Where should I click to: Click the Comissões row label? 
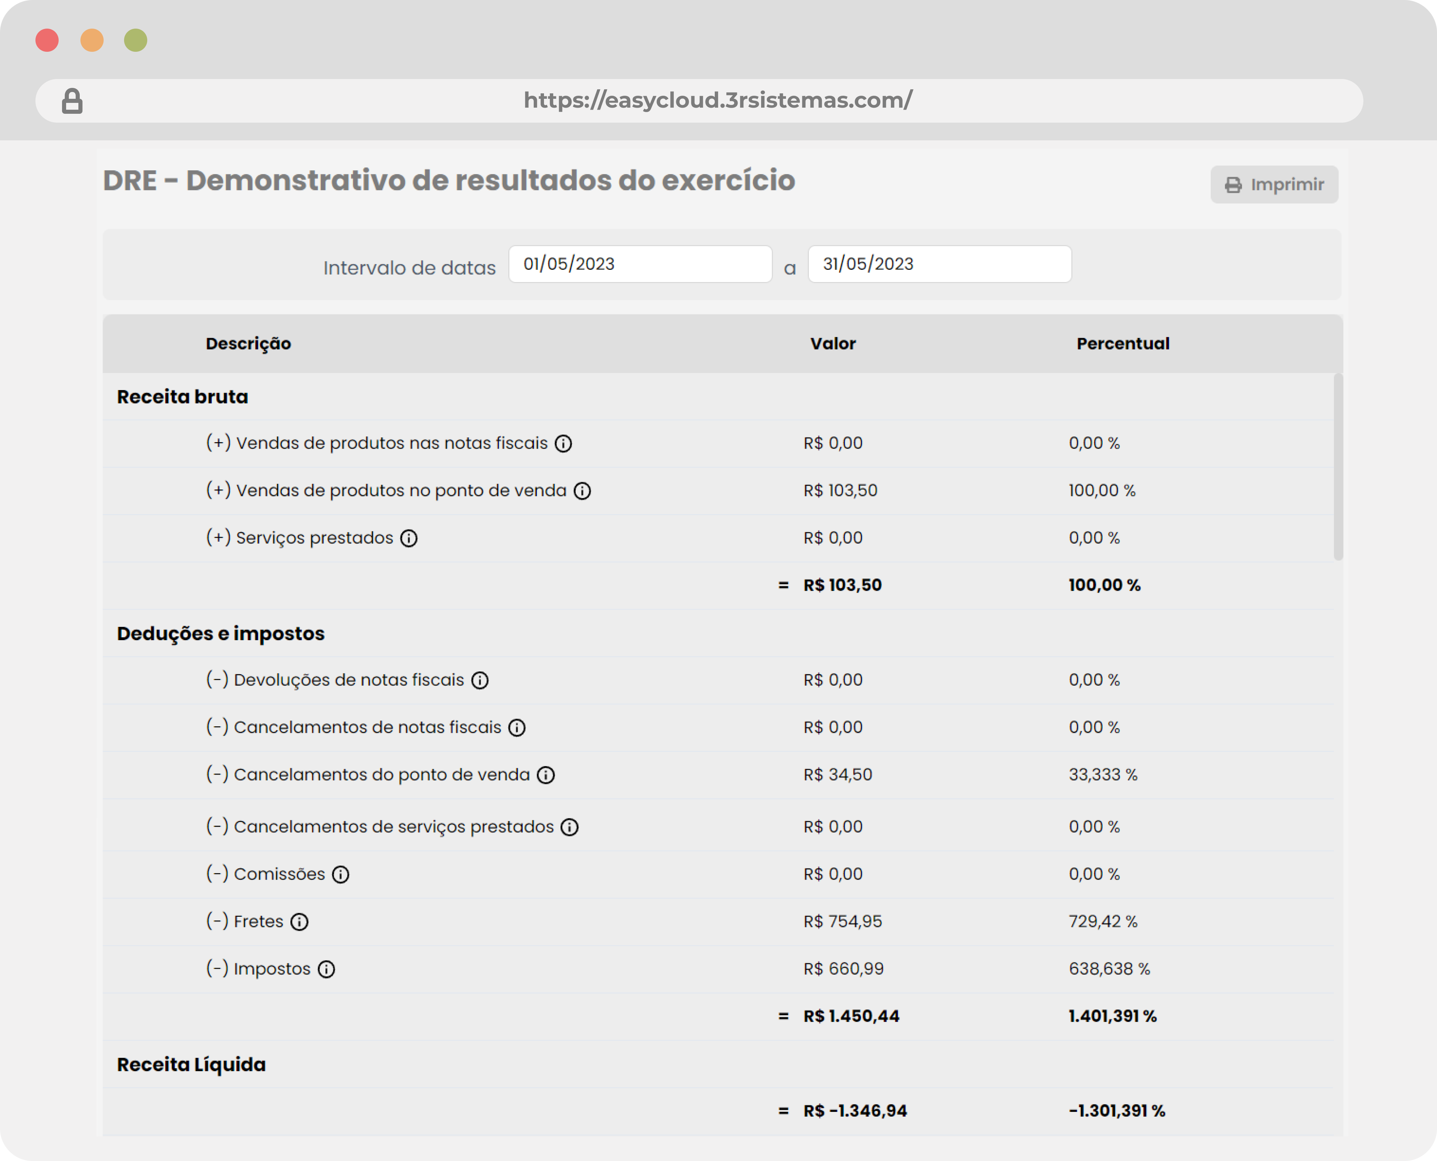[x=266, y=874]
